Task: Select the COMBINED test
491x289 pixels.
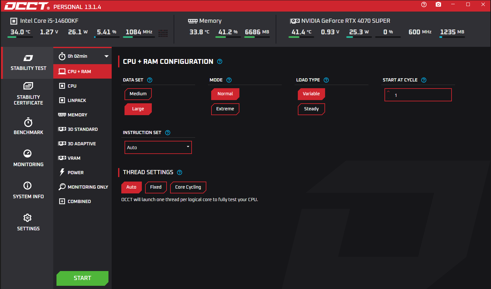Action: coord(82,201)
